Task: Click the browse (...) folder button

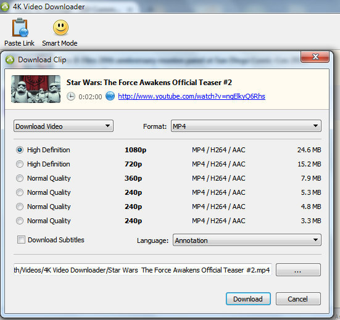Action: coord(298,269)
